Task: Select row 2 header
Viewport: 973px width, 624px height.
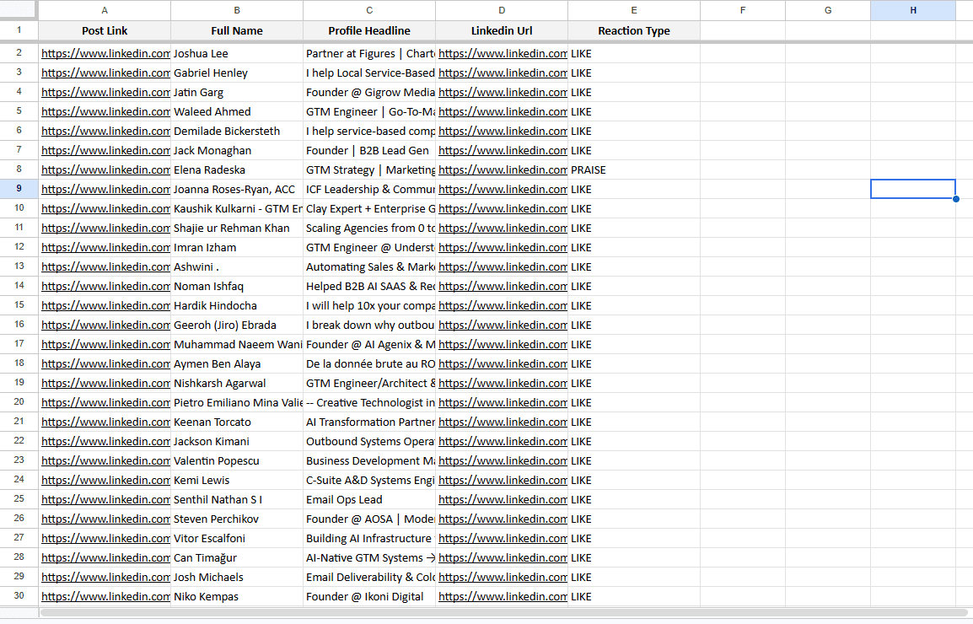Action: pyautogui.click(x=19, y=53)
